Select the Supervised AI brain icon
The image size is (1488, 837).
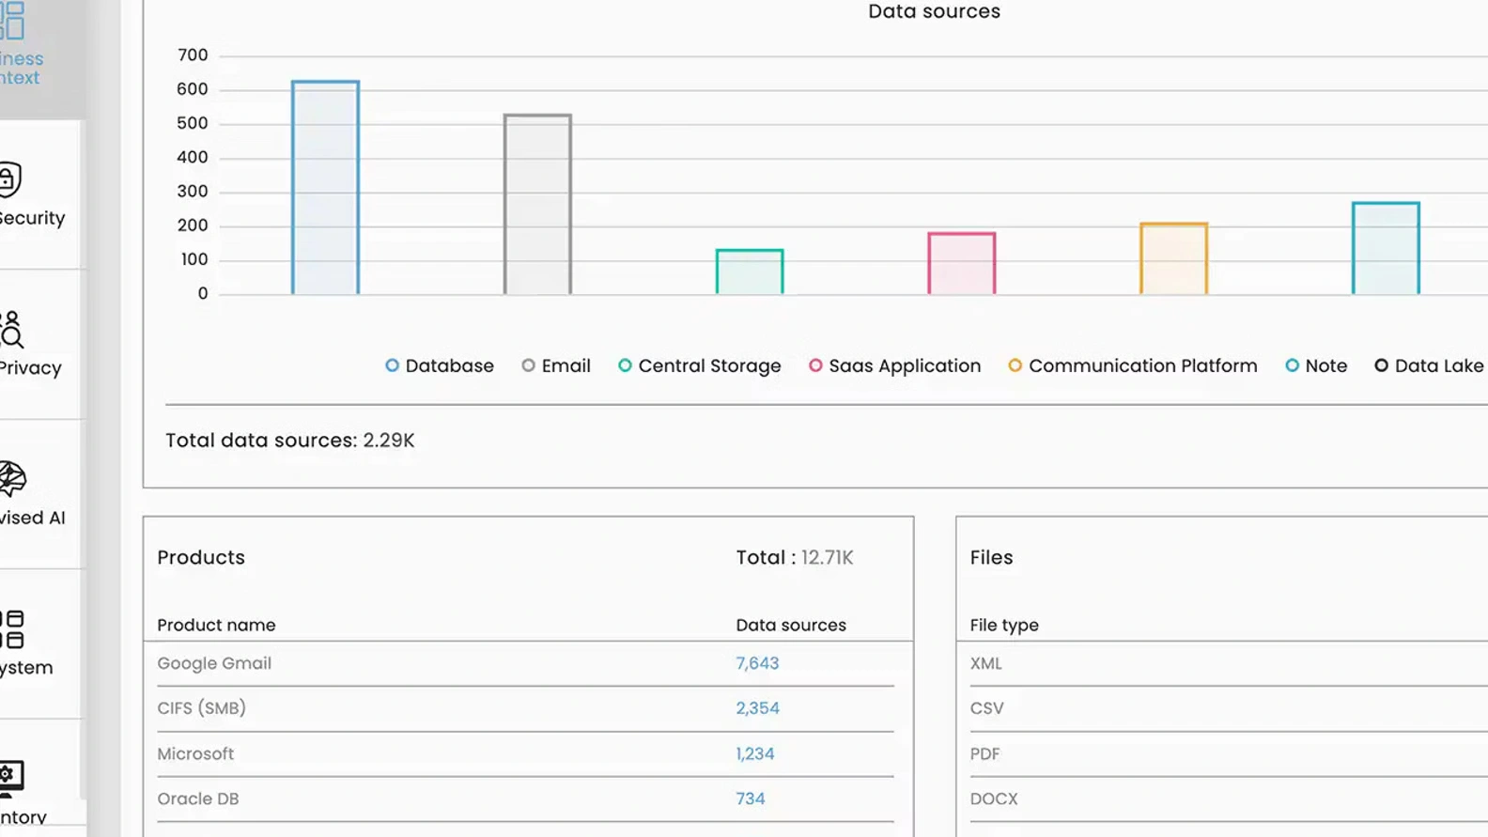pyautogui.click(x=13, y=479)
